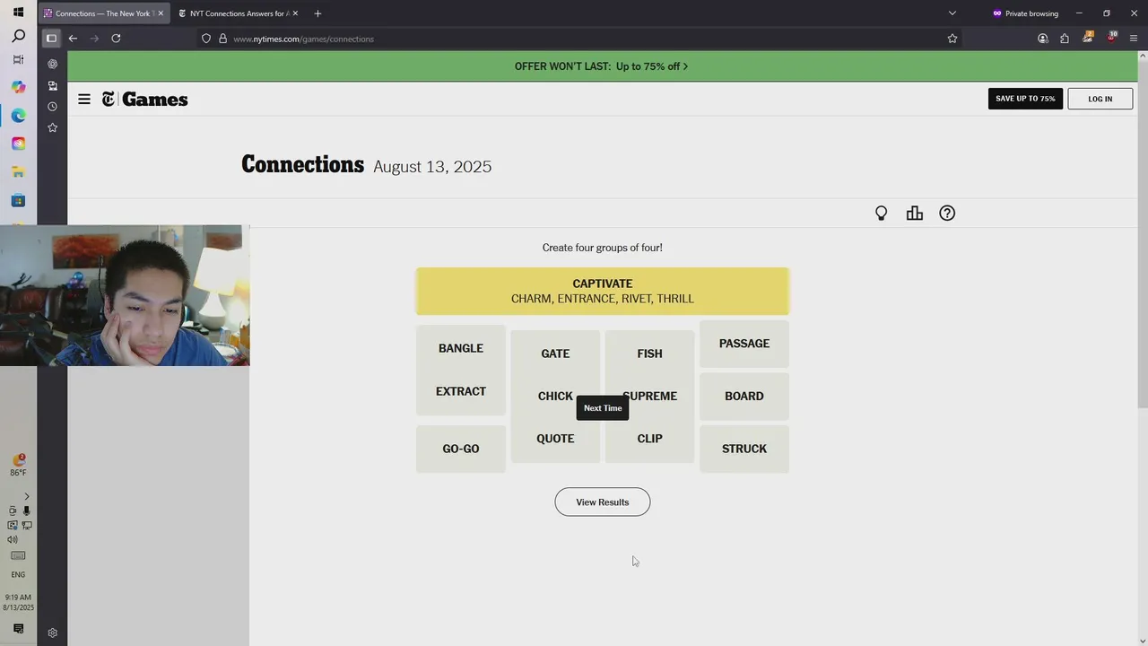Reload the current page

(x=116, y=39)
